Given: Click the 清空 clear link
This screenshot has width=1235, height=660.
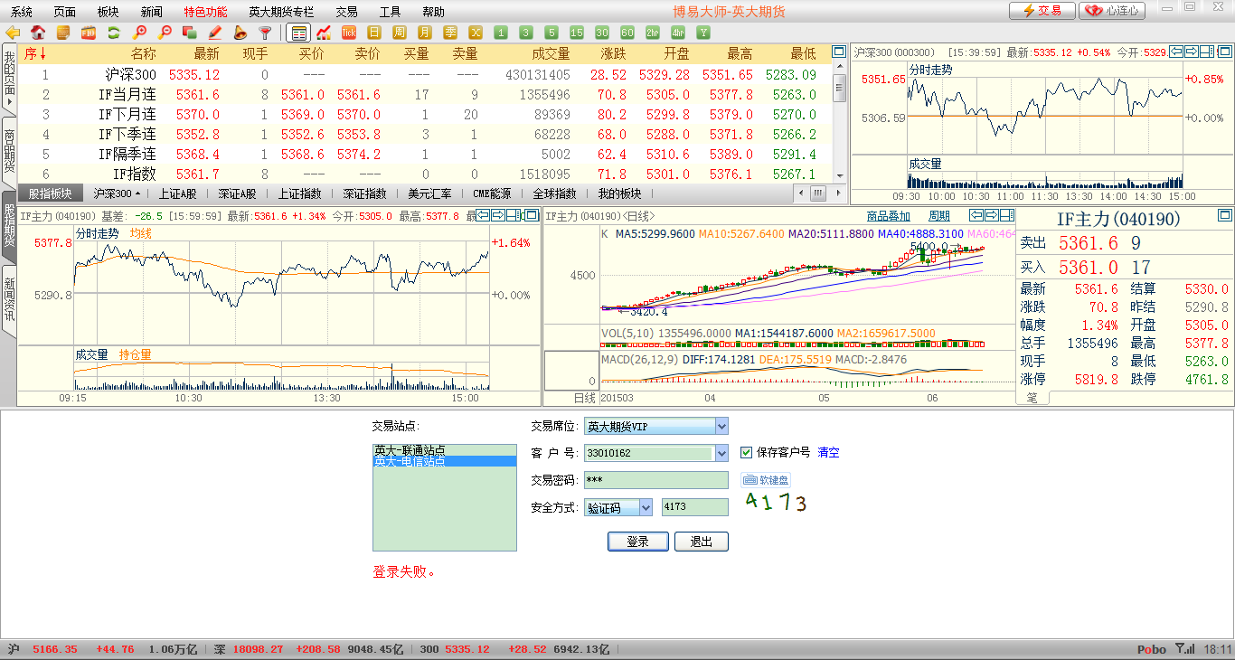Looking at the screenshot, I should pyautogui.click(x=828, y=452).
